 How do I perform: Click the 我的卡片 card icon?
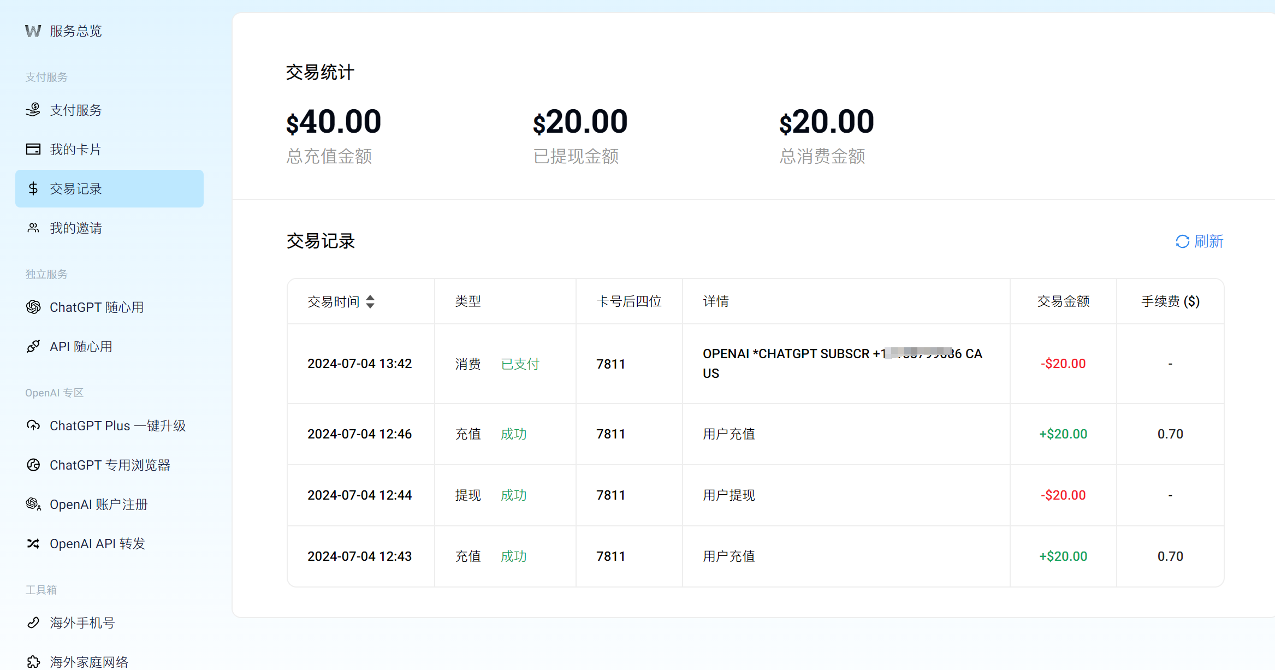tap(33, 149)
